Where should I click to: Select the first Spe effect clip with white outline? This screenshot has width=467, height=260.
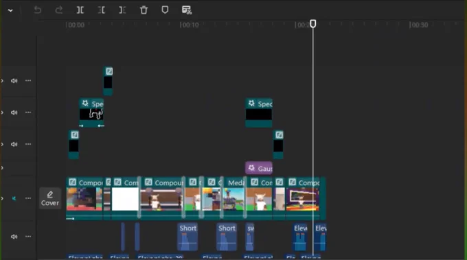pos(91,113)
